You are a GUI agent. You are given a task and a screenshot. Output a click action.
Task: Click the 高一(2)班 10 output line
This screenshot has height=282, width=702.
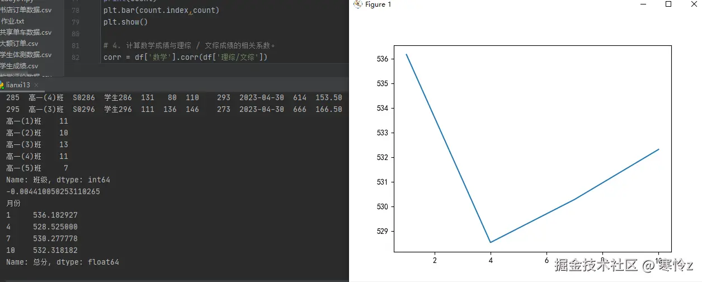37,133
